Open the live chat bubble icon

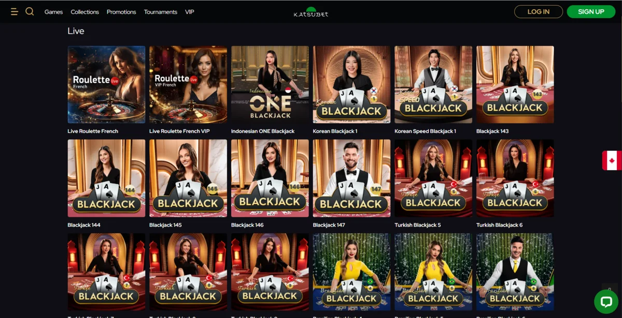pos(606,301)
